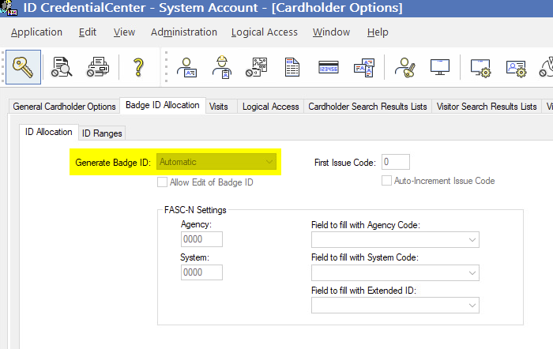
Task: Open help via the question mark icon
Action: pos(138,66)
